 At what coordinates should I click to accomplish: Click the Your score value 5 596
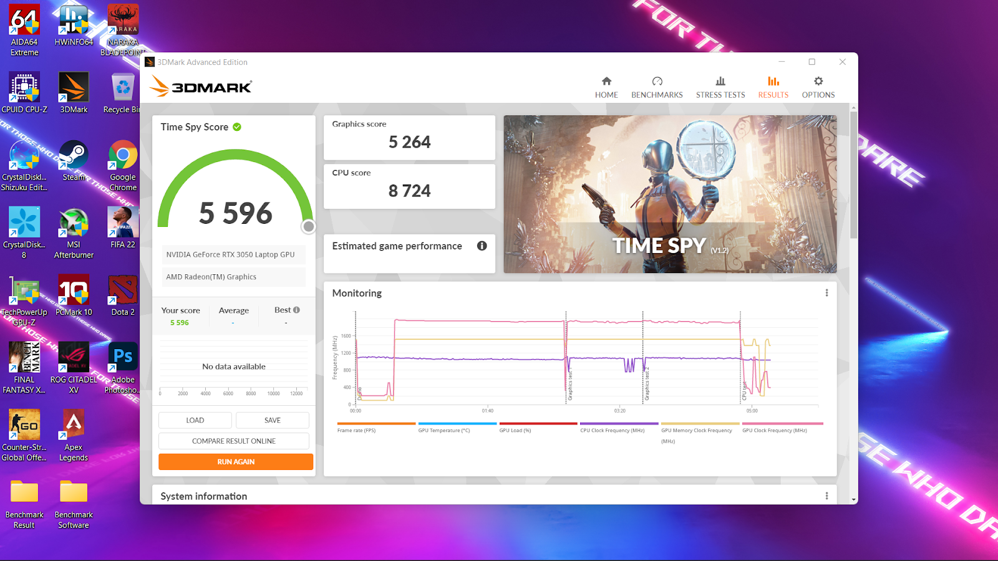[x=180, y=323]
